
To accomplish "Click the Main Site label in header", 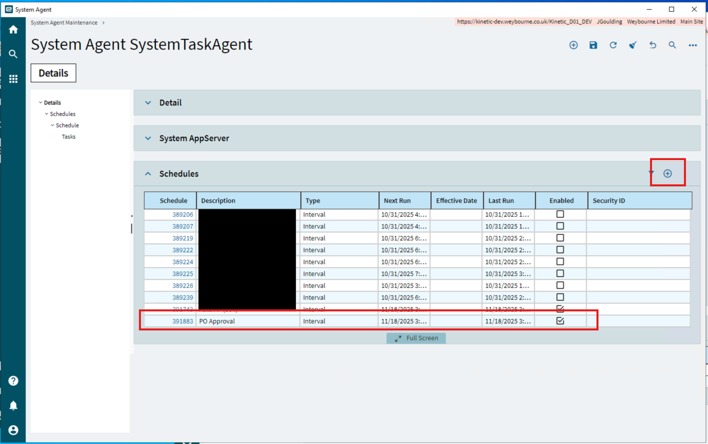I will (692, 22).
